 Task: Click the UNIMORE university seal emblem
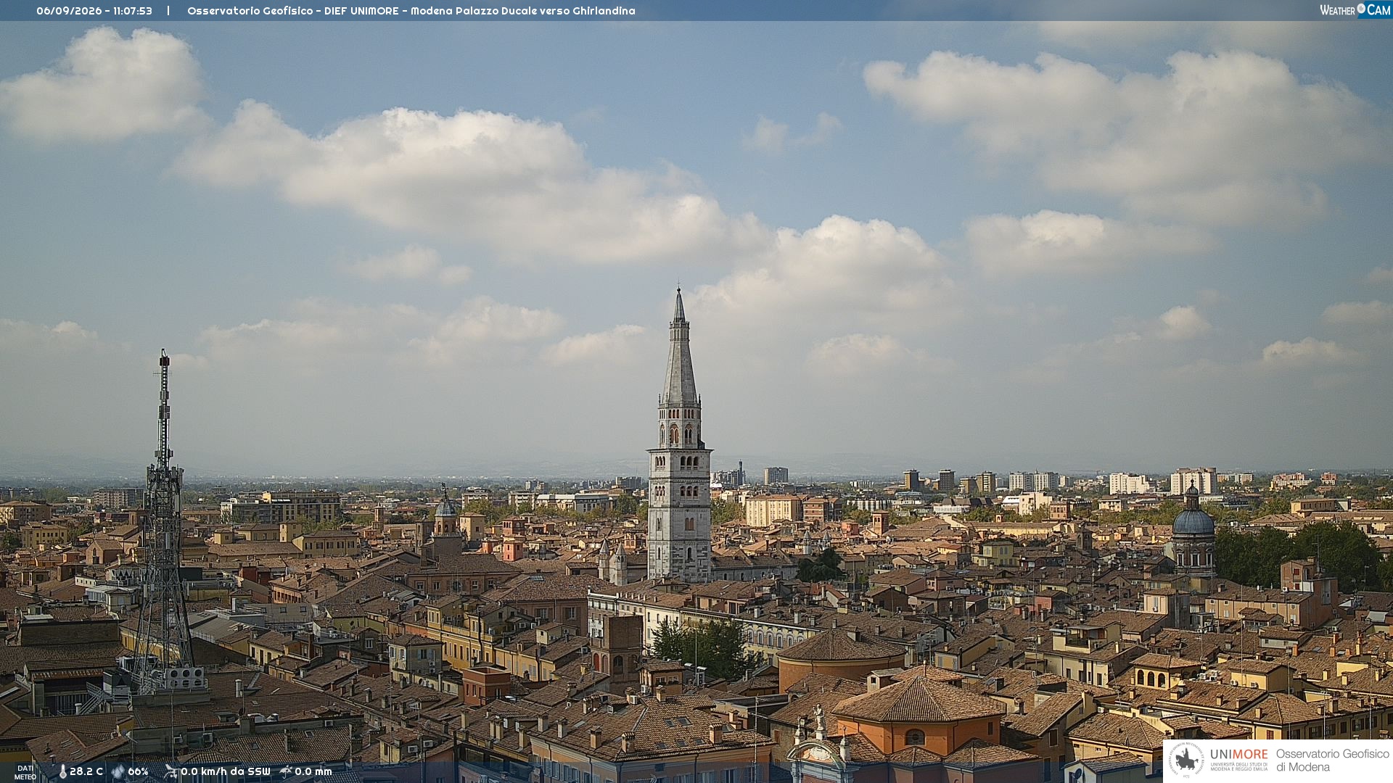pyautogui.click(x=1186, y=760)
